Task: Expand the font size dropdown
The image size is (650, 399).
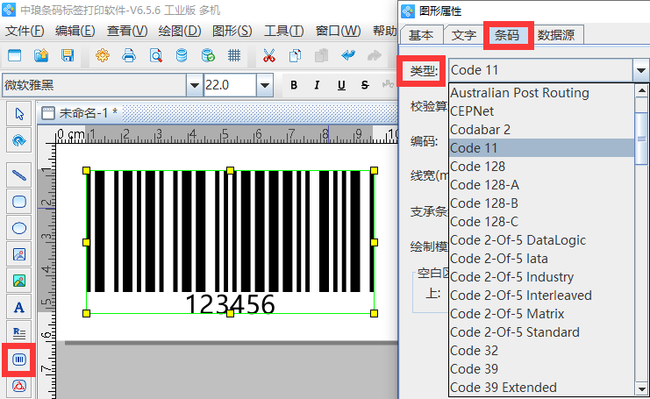Action: pos(265,85)
